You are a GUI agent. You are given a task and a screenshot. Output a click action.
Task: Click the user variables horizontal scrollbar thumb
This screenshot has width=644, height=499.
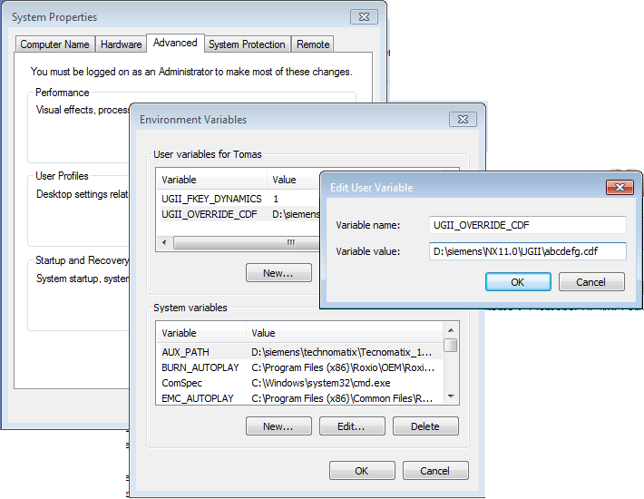click(x=247, y=242)
